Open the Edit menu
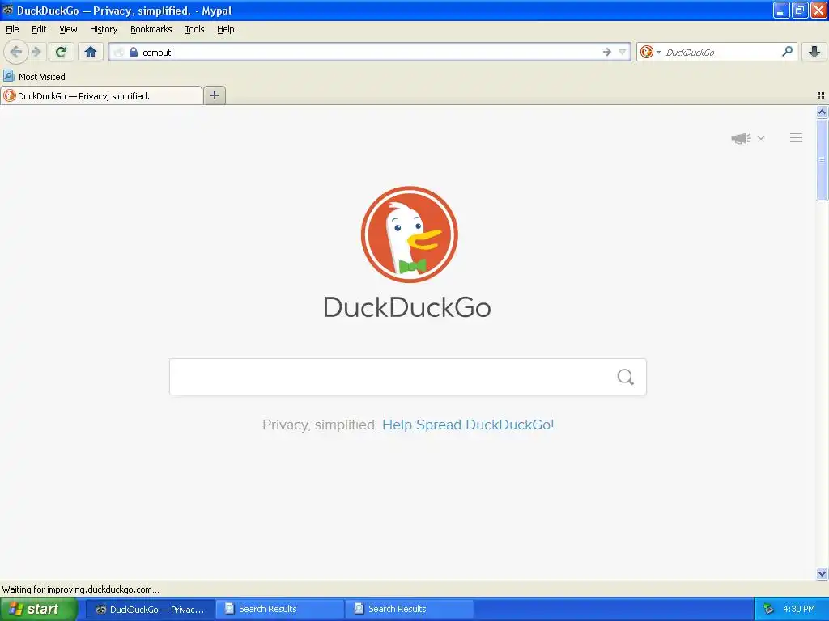829x621 pixels. [x=39, y=29]
